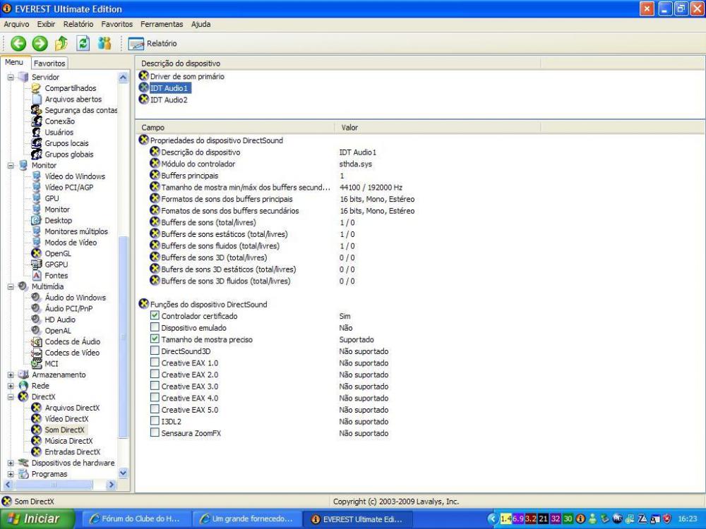The height and width of the screenshot is (529, 706).
Task: Click the users icon in toolbar
Action: point(104,43)
